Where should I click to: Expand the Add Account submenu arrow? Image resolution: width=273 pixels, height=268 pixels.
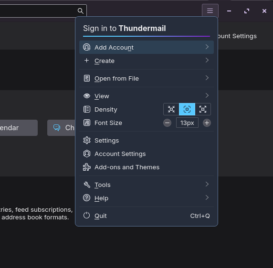coord(207,47)
